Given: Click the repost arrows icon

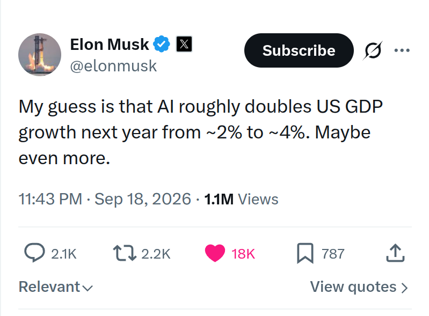Looking at the screenshot, I should 125,253.
